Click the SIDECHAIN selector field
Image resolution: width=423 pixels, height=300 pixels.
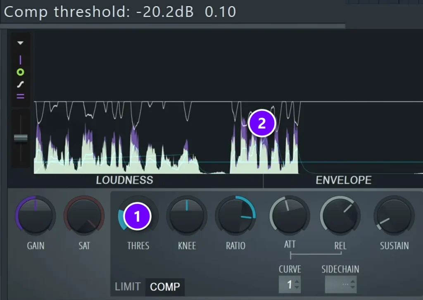(x=341, y=284)
